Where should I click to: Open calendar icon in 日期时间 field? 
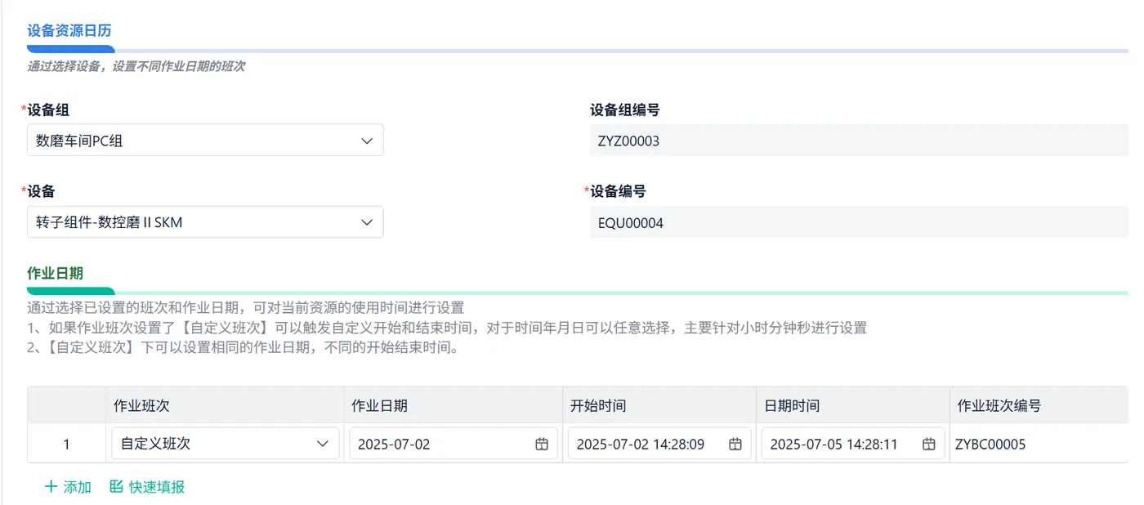(x=929, y=444)
